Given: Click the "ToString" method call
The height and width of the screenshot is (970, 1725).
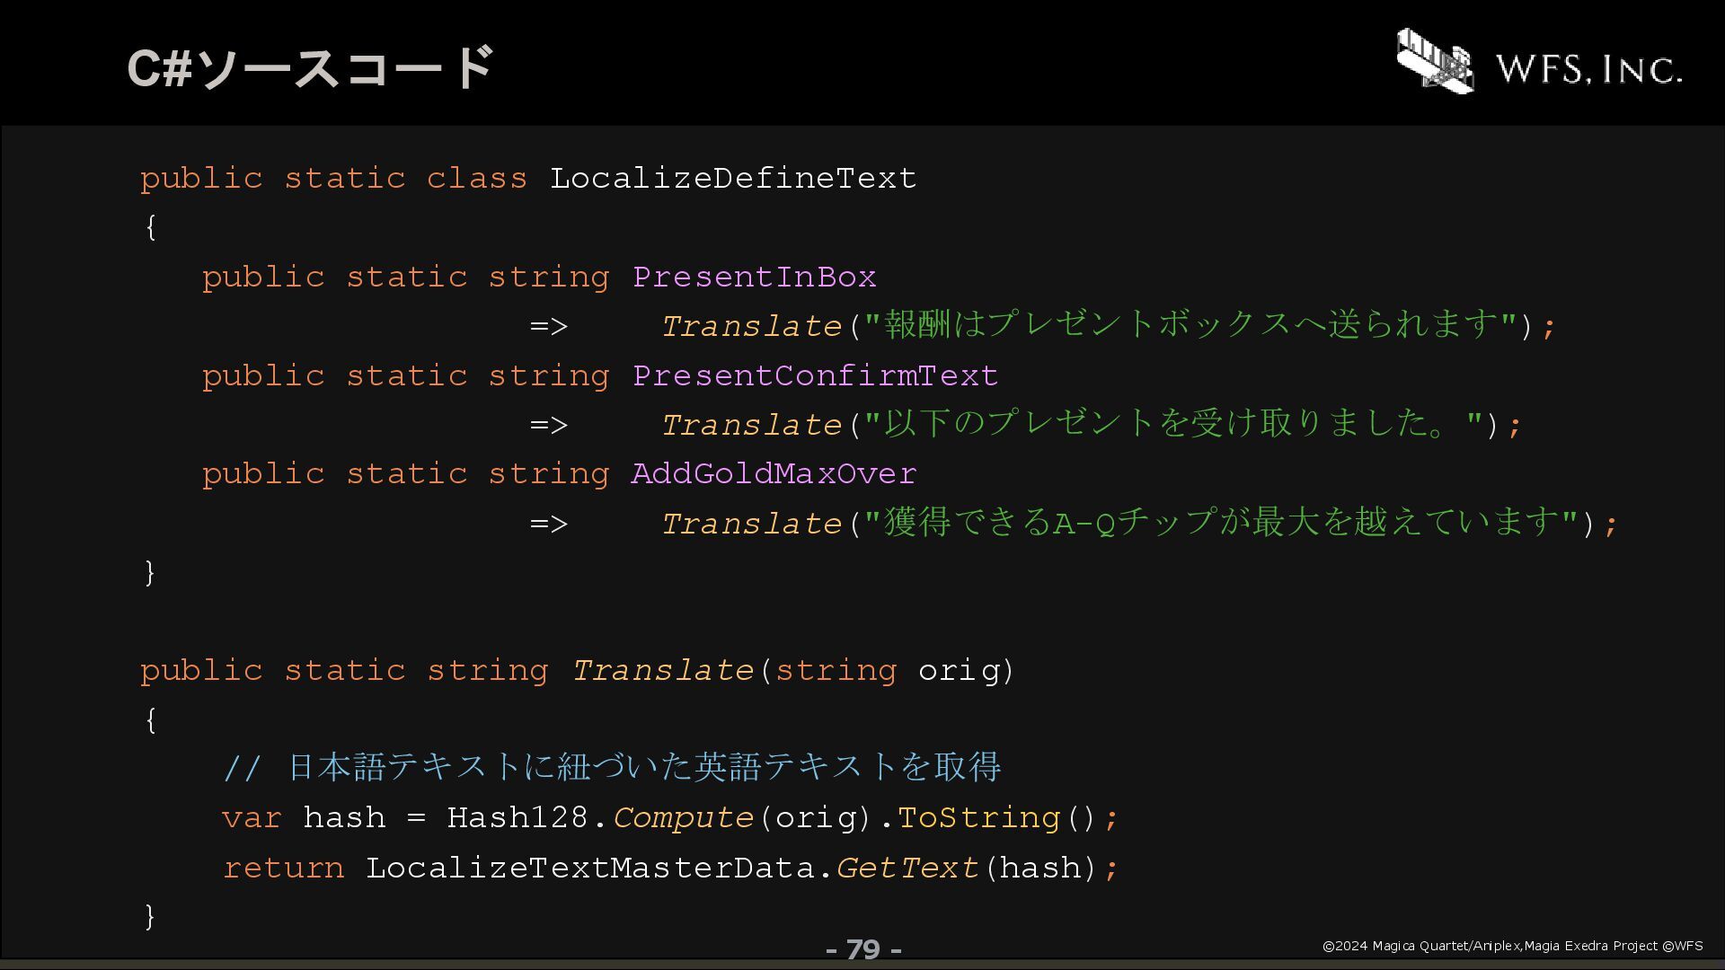Looking at the screenshot, I should pos(979,817).
